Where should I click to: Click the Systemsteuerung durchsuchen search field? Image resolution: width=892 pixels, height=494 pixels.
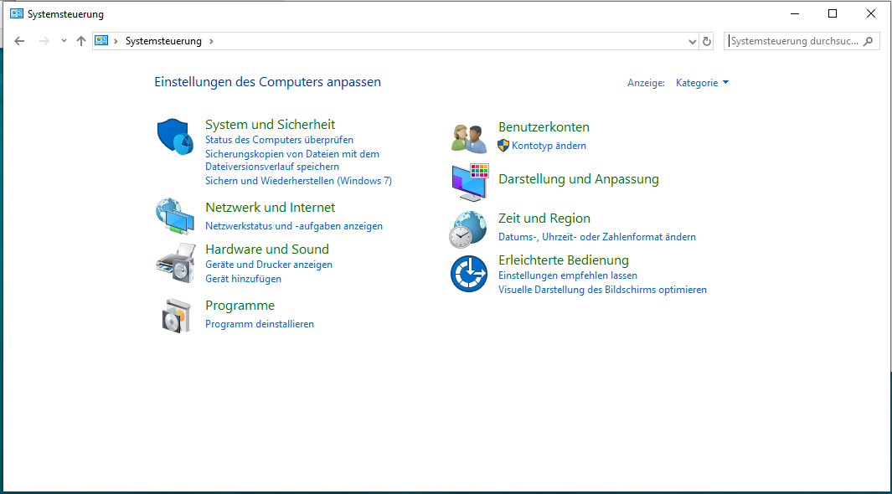click(x=794, y=41)
